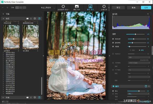Click the 强度 strength slider

135,34
